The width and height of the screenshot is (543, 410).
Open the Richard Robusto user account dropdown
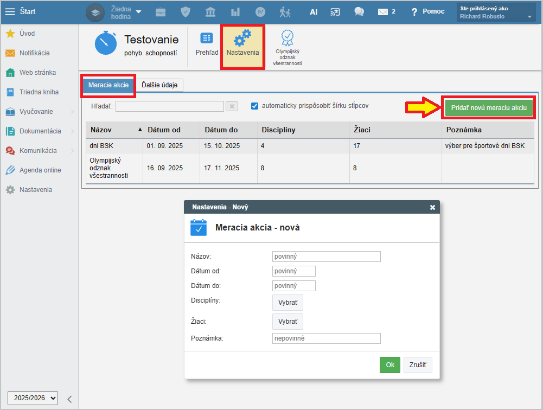[496, 12]
